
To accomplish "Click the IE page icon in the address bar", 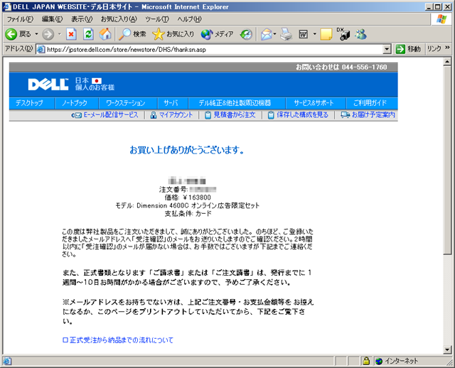I will [x=41, y=49].
